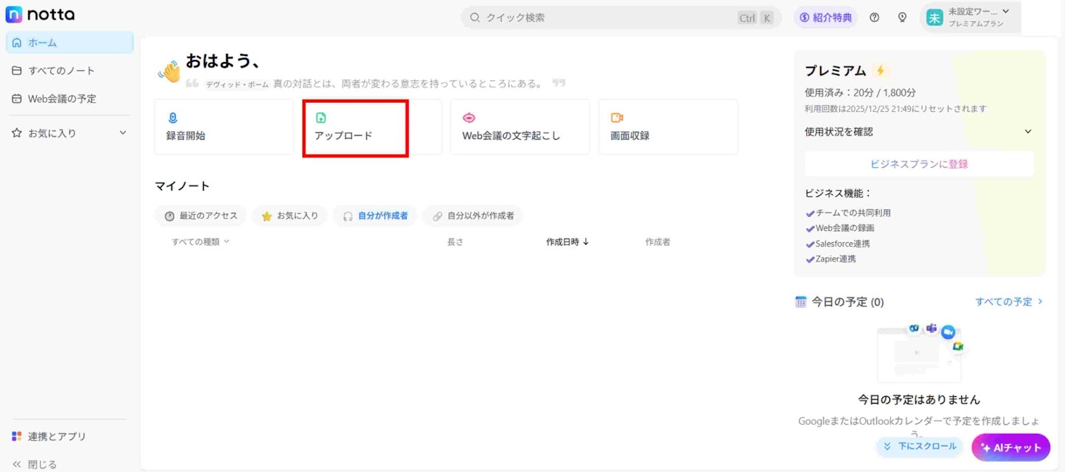Click the star icon beside お気に入り in sidebar

pos(17,133)
